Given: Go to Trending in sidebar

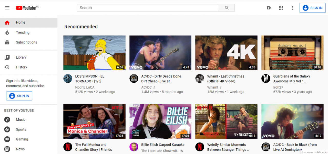Looking at the screenshot, I should tap(23, 32).
